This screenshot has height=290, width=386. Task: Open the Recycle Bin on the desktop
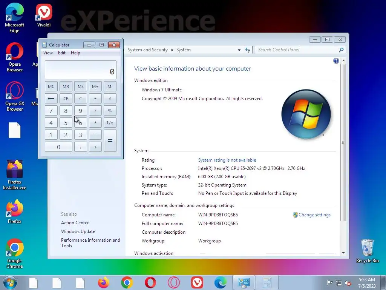(367, 251)
